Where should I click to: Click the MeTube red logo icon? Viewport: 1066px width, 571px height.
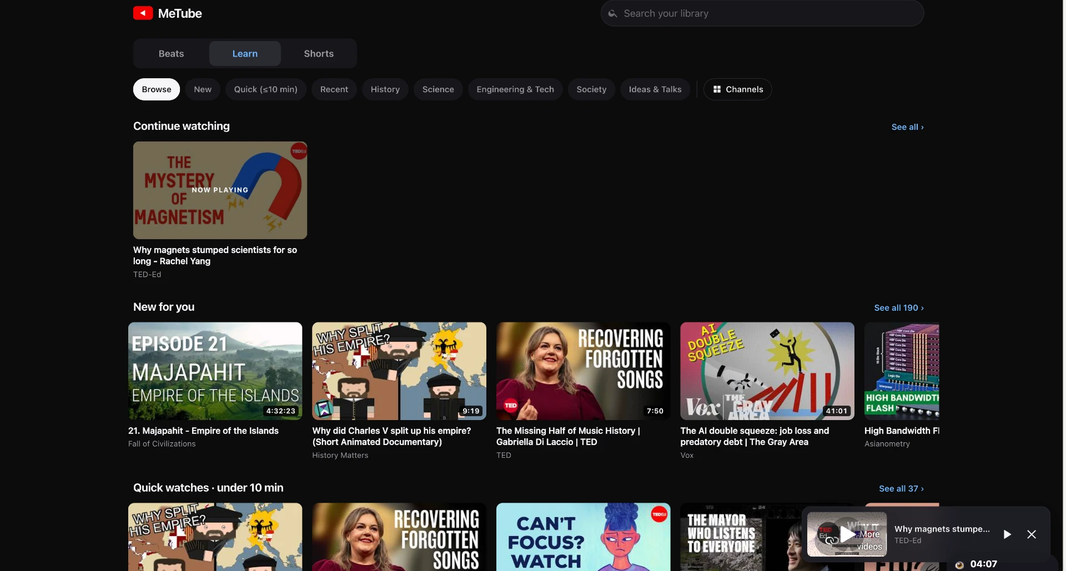tap(143, 13)
